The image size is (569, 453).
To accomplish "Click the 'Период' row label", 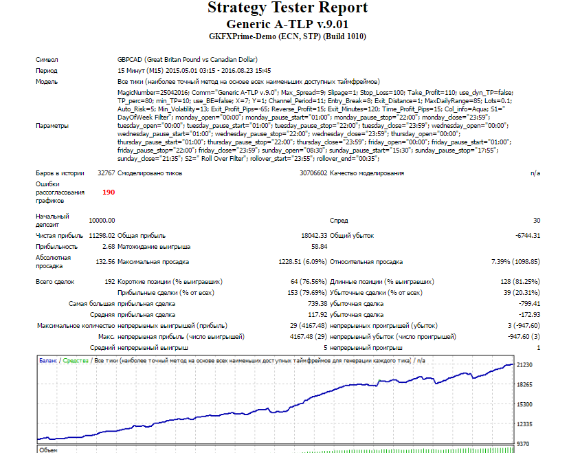I will pos(47,70).
